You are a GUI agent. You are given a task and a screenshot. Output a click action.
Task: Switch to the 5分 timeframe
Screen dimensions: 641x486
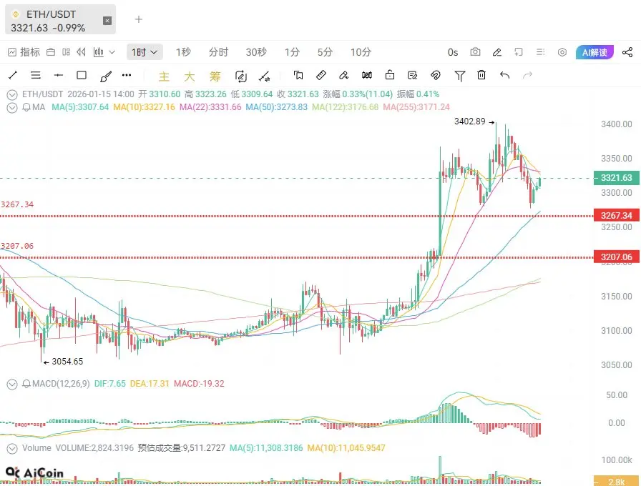[325, 52]
